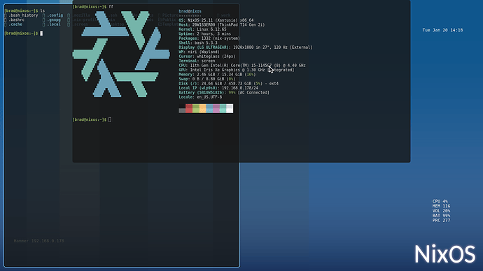Screen dimensions: 483x271
Task: Click the brad@nixos fastfetch title
Action: coord(190,11)
